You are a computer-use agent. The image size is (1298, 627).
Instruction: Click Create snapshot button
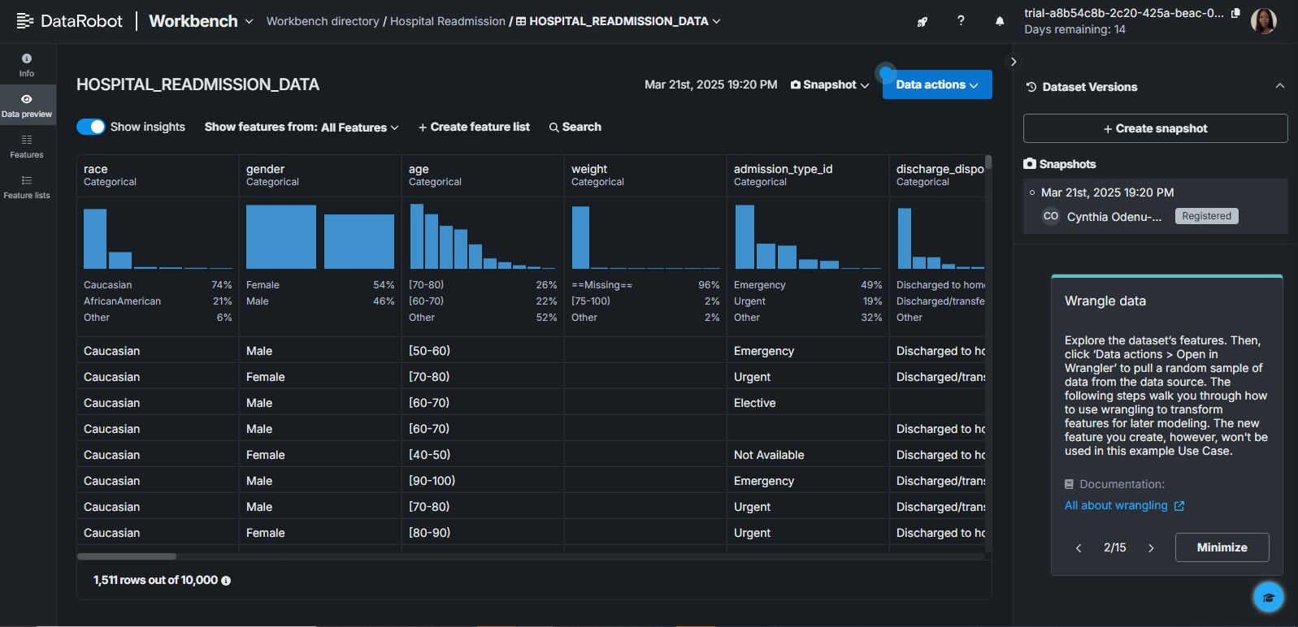pos(1155,128)
